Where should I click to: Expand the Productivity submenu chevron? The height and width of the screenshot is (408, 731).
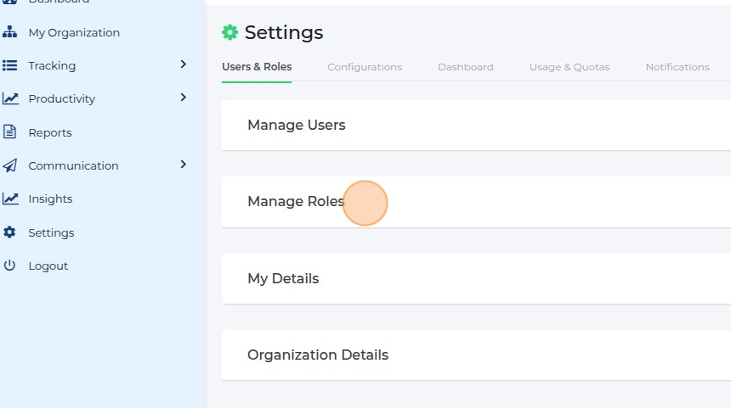[x=183, y=98]
